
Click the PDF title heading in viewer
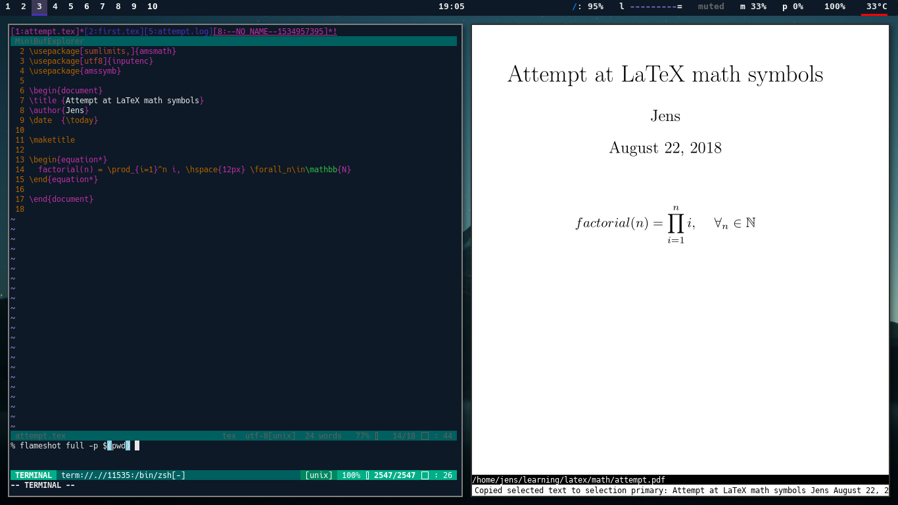pyautogui.click(x=665, y=74)
